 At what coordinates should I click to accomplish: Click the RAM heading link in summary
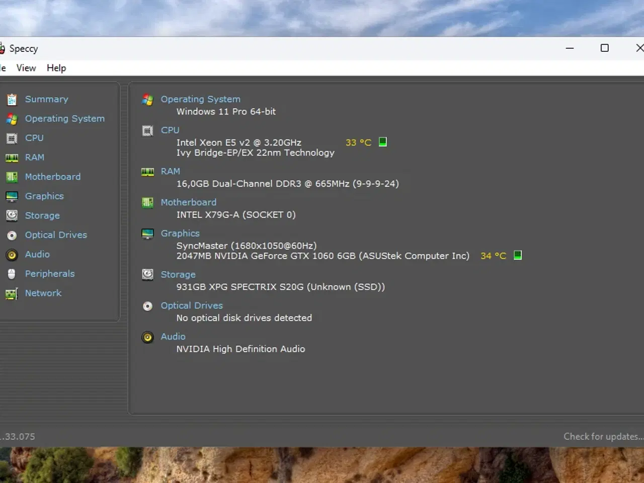tap(171, 171)
